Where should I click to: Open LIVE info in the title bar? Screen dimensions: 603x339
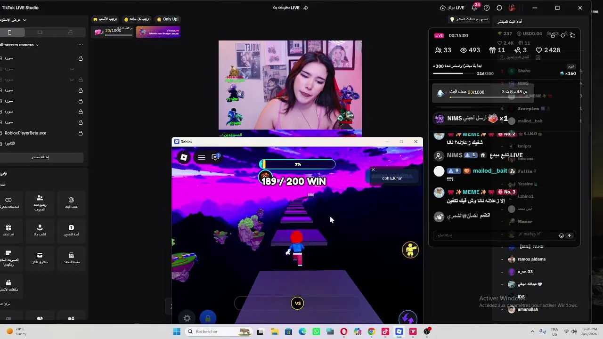(286, 8)
